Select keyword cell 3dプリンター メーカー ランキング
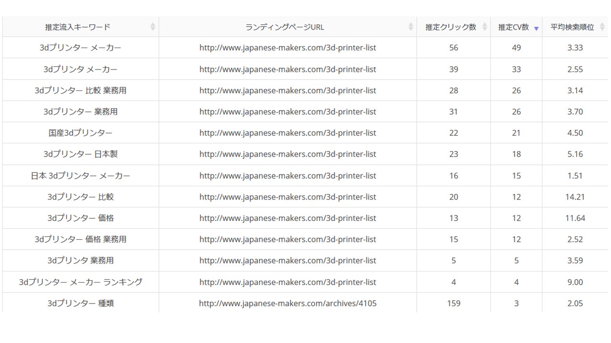Viewport: 611px width, 343px height. click(x=81, y=282)
